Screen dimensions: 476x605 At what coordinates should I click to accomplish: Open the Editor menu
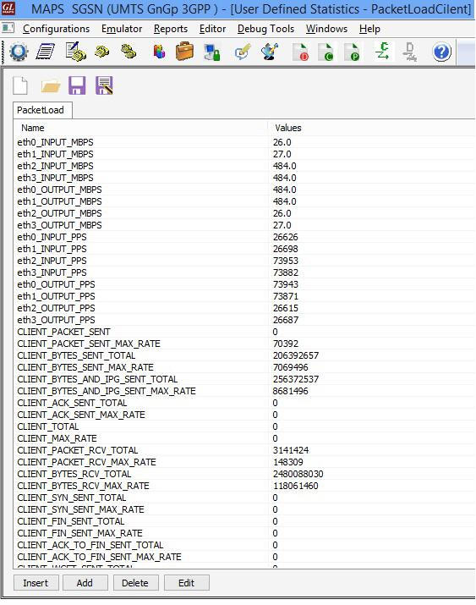(x=212, y=29)
